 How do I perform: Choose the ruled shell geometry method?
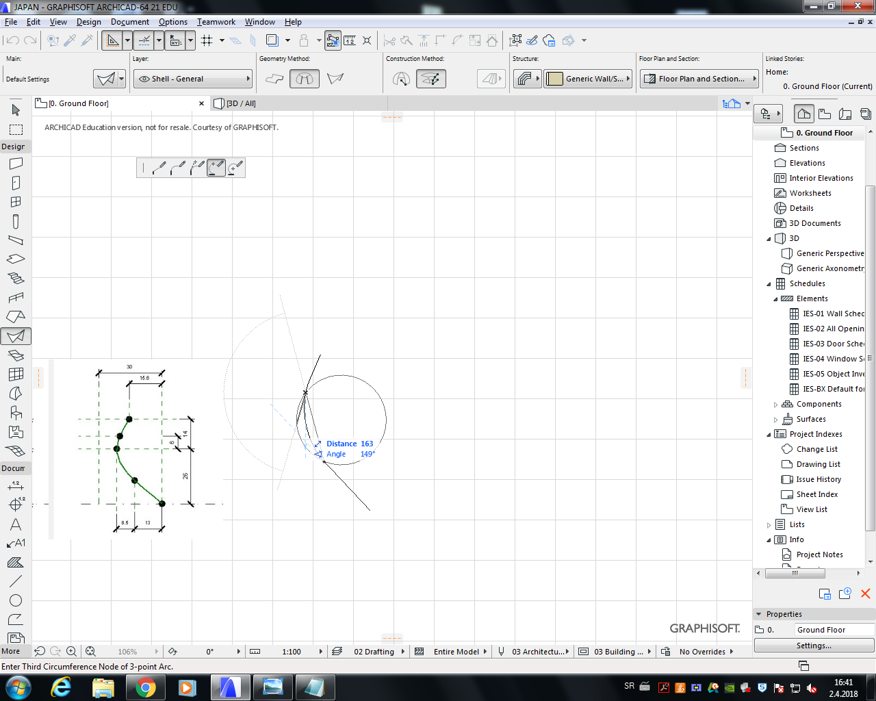tap(335, 79)
